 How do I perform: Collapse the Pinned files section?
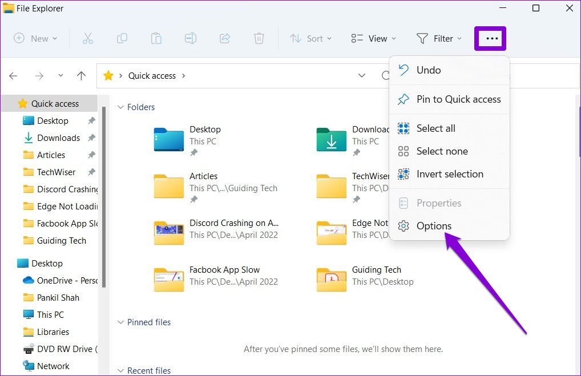120,322
